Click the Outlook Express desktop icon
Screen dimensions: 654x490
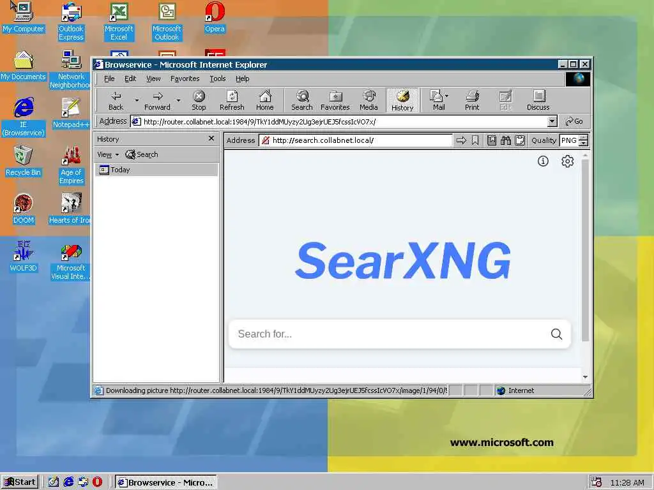coord(71,22)
